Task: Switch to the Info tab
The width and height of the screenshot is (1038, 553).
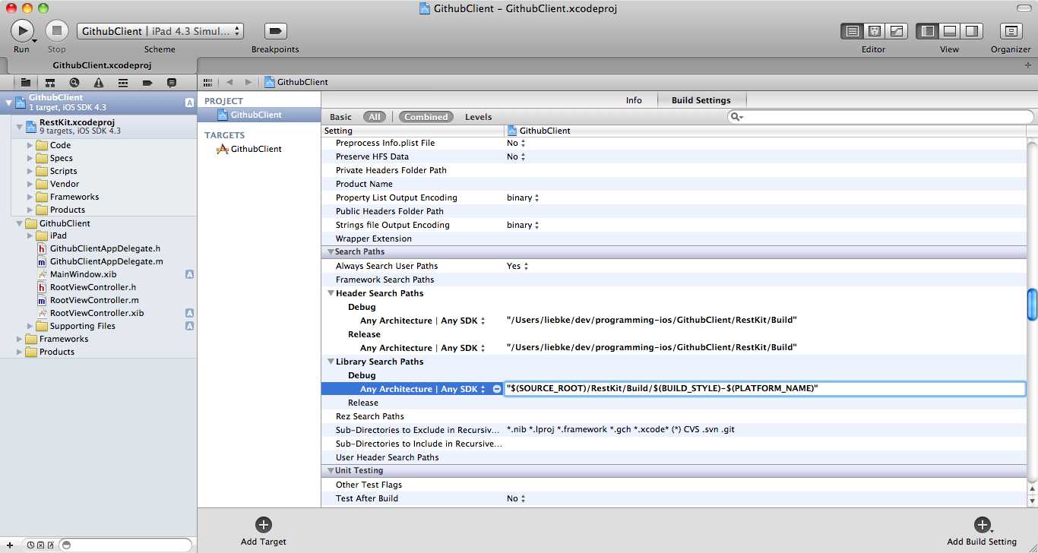Action: [x=634, y=100]
